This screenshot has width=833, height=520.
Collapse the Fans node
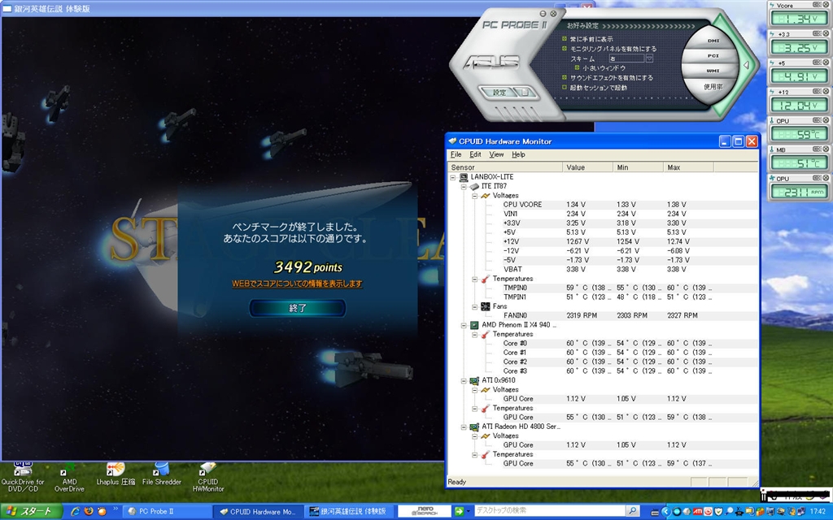474,306
